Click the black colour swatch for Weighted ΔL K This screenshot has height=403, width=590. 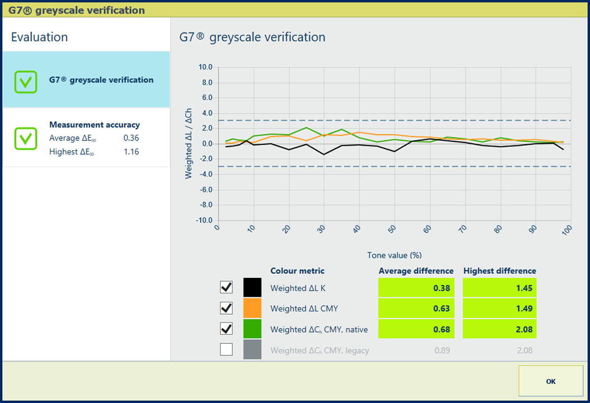[x=252, y=287]
